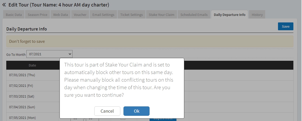302x121 pixels.
Task: Open the History tab
Action: (257, 15)
